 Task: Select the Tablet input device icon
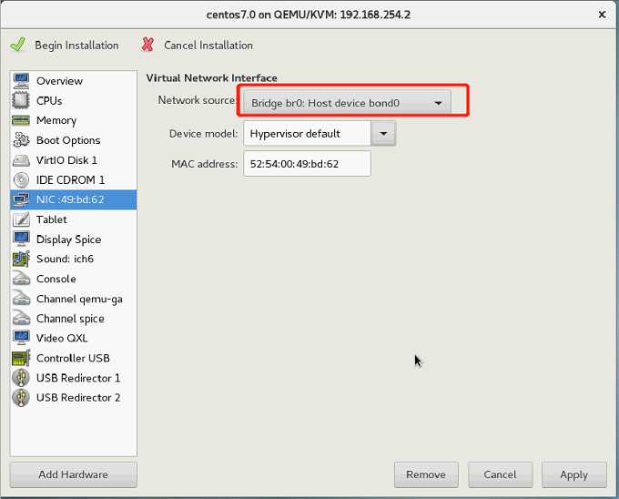21,219
